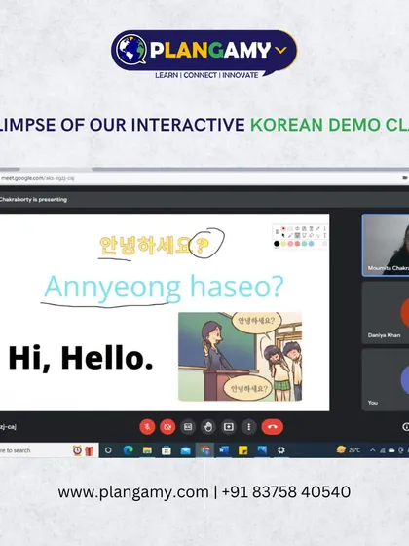
Task: Open the three-dot more options menu
Action: [248, 427]
